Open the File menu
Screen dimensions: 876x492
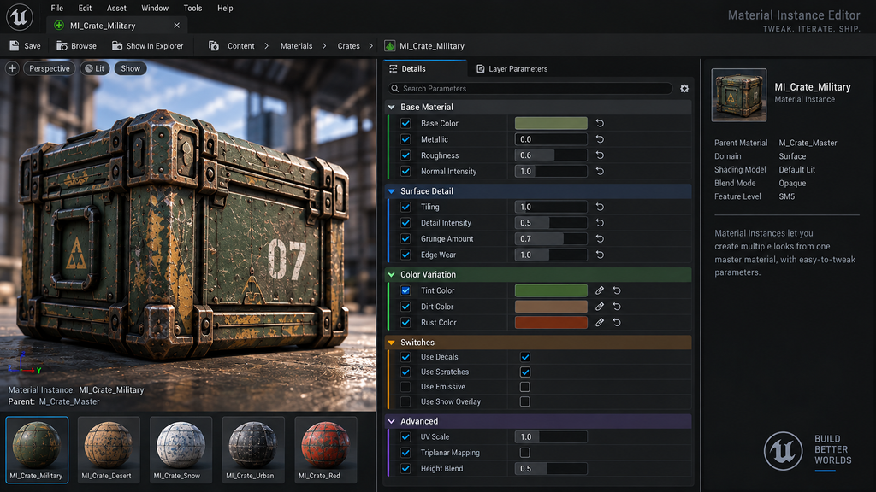(x=57, y=8)
